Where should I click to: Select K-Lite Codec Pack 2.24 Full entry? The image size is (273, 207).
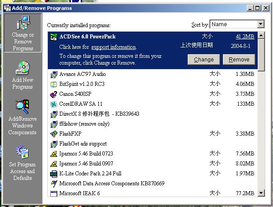(153, 174)
